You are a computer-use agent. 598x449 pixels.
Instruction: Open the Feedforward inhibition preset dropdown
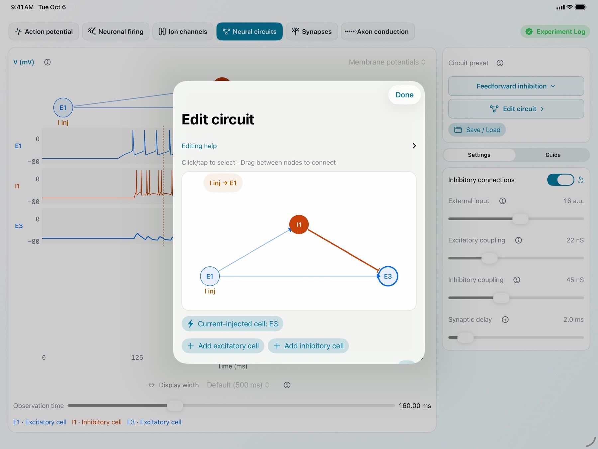click(516, 86)
